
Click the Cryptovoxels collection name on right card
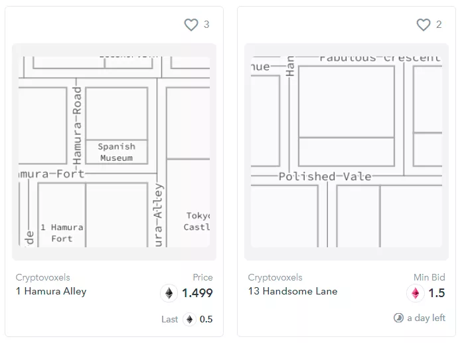pyautogui.click(x=275, y=277)
